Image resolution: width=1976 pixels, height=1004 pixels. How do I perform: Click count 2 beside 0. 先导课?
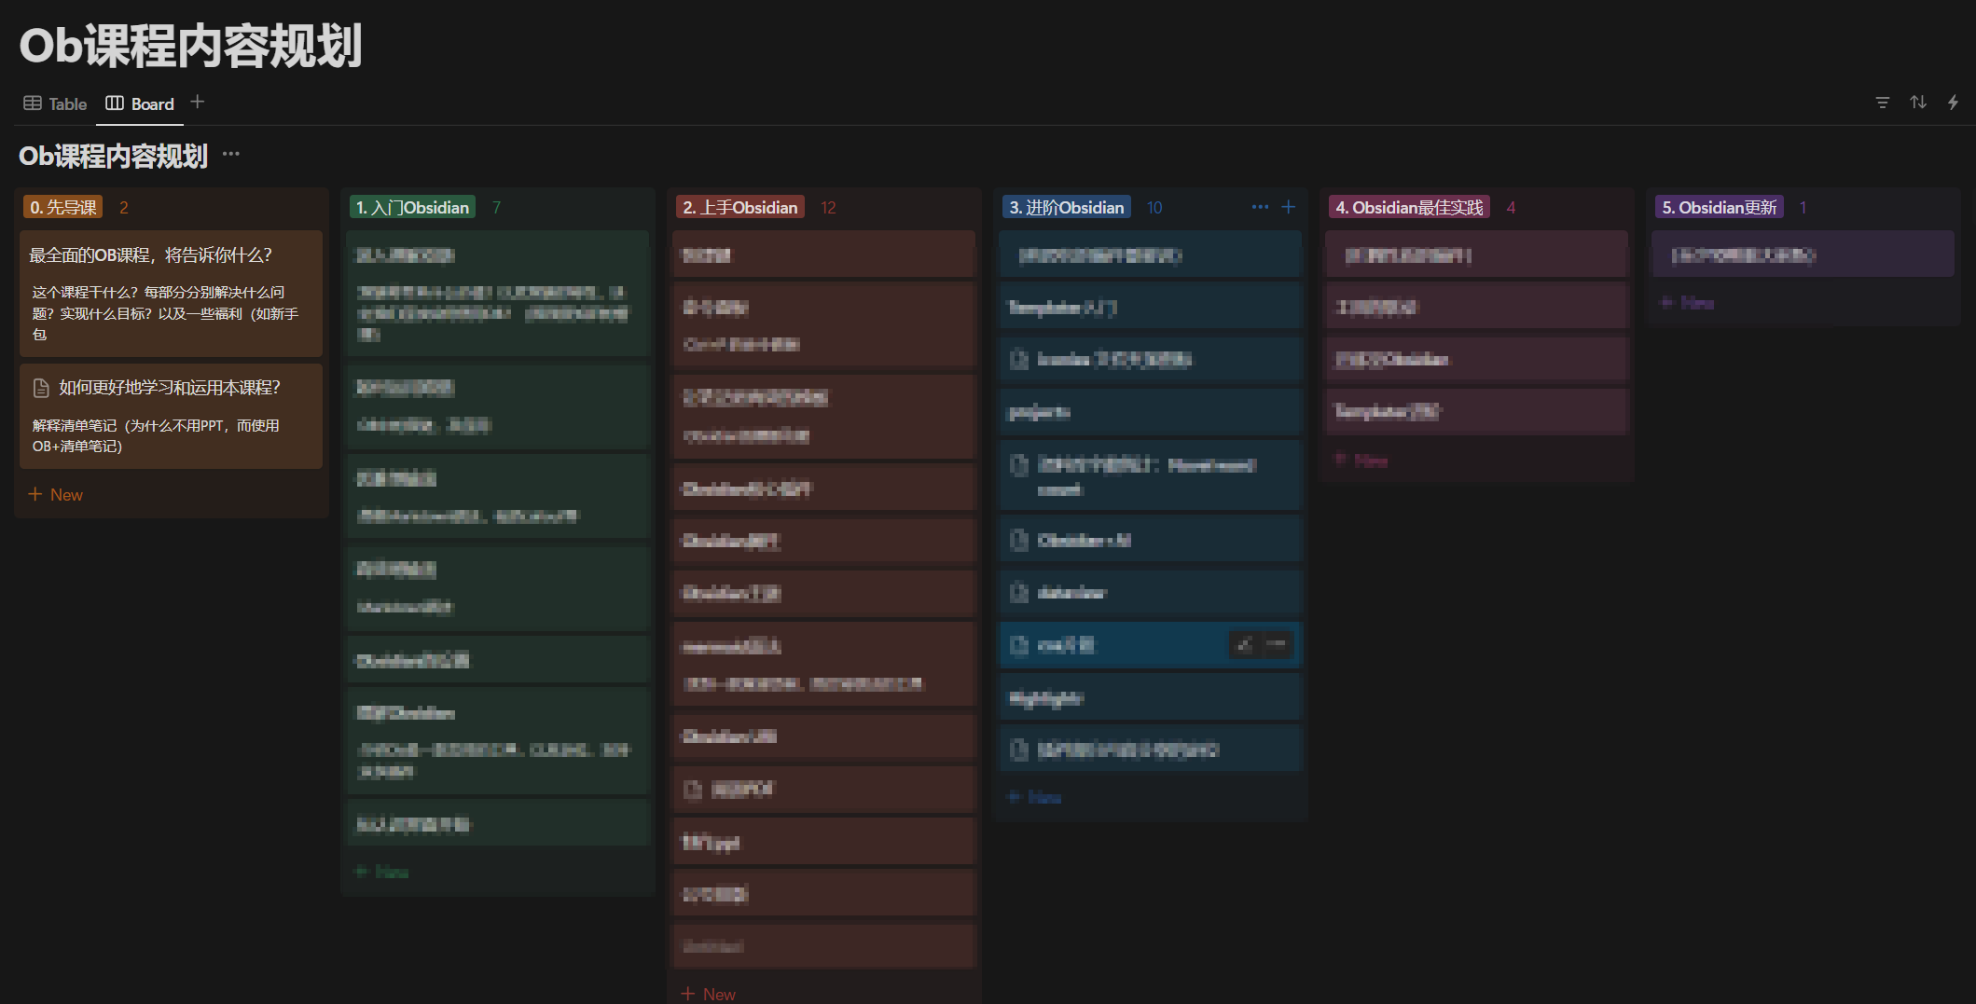click(123, 207)
